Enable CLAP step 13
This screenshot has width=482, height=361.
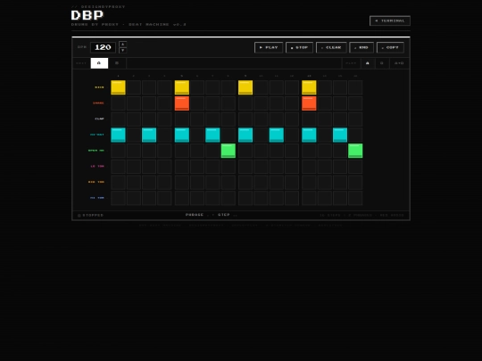[309, 119]
